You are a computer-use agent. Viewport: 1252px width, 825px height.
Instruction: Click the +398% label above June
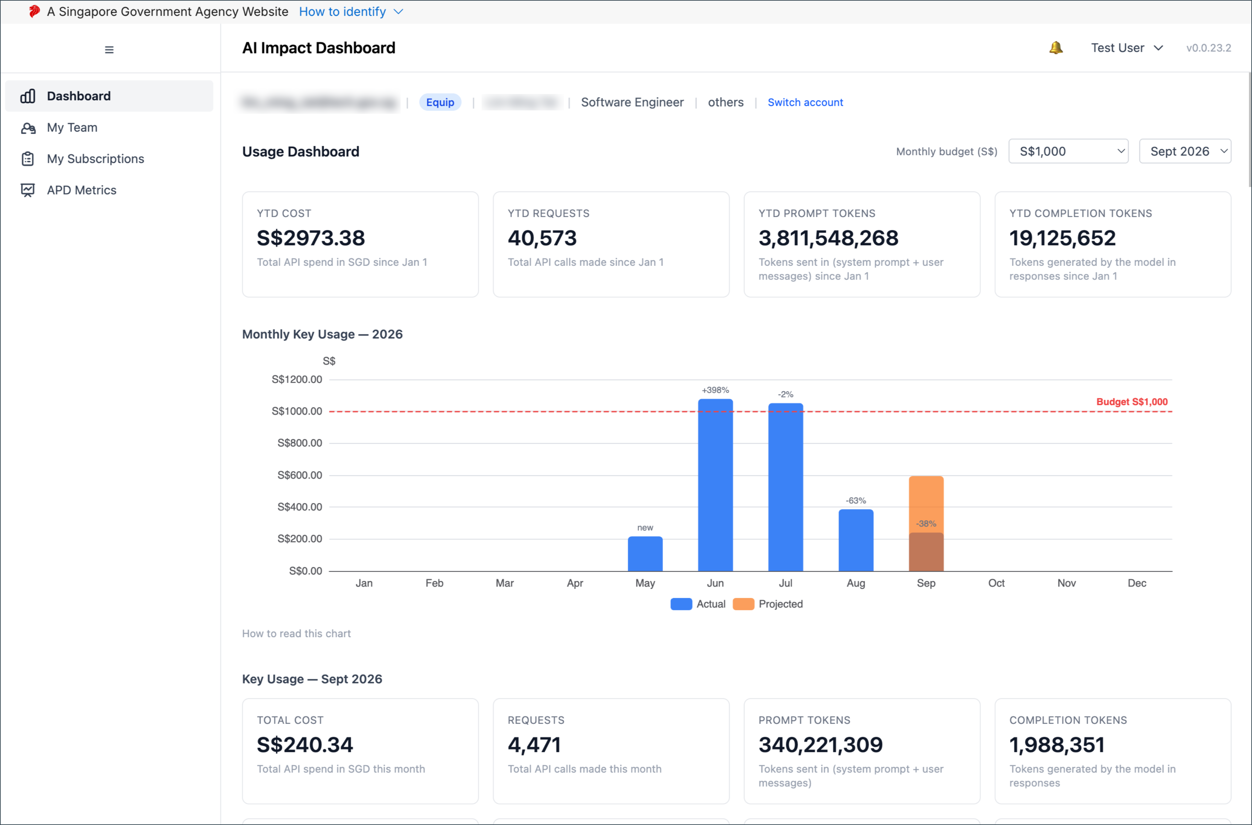pos(715,390)
